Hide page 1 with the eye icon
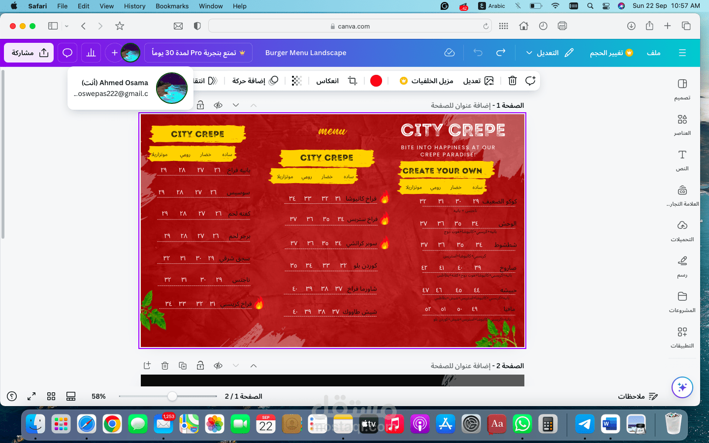Screen dimensions: 709x443 point(218,105)
